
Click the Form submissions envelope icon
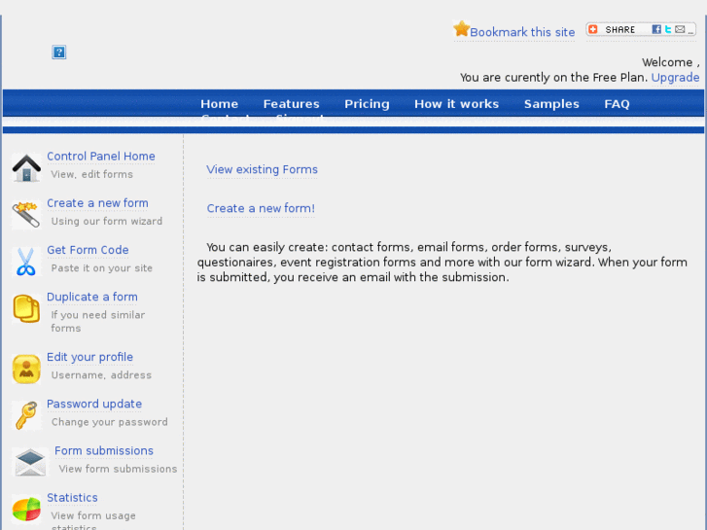(x=30, y=462)
